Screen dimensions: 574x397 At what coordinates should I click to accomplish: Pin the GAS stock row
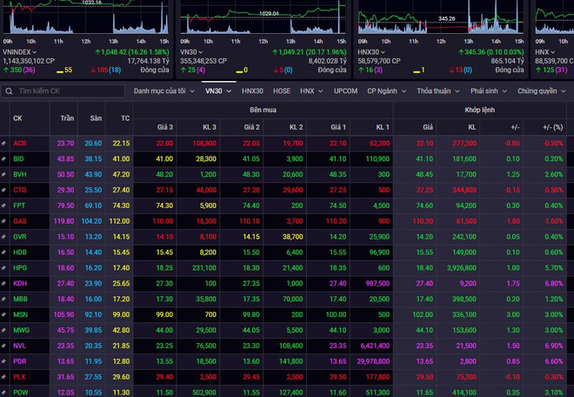click(x=3, y=221)
